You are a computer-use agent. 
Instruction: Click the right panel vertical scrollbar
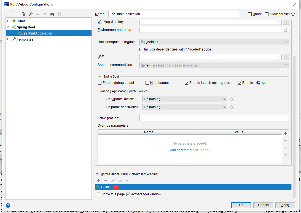click(294, 127)
